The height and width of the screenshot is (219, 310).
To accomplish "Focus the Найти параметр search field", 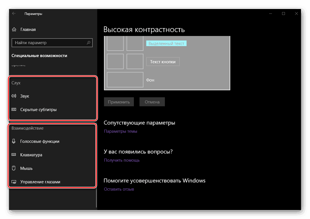I will click(52, 43).
